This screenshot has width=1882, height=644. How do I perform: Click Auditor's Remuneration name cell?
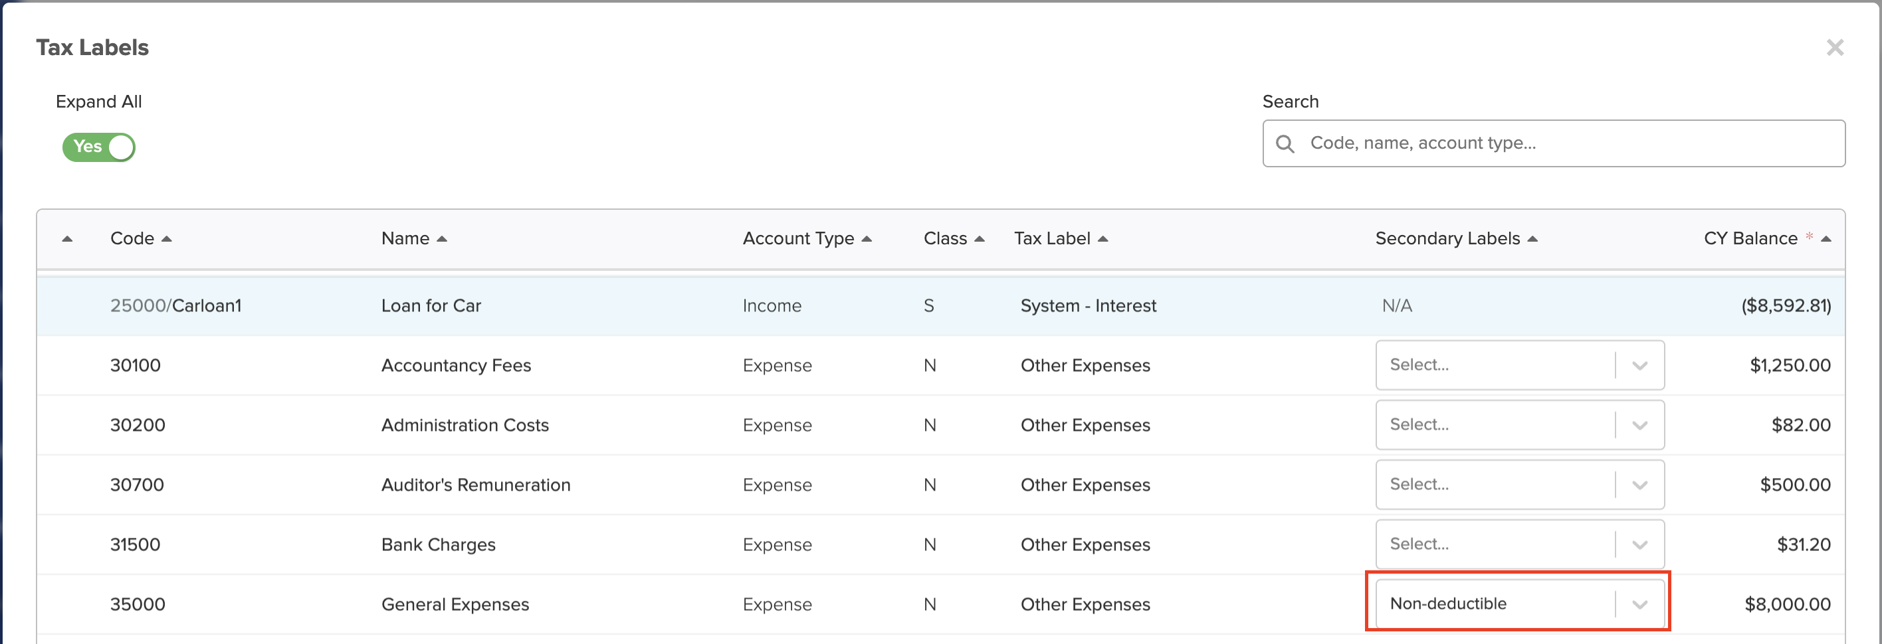coord(476,485)
